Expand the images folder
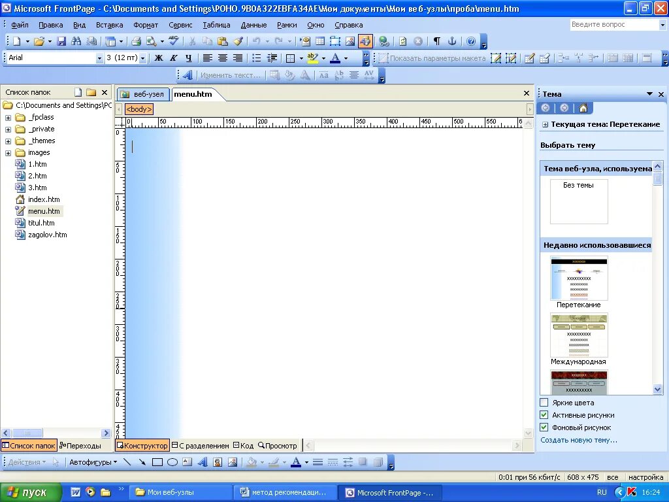The image size is (669, 502). [x=8, y=153]
